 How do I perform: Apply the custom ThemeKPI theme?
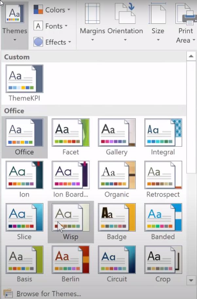(x=25, y=83)
